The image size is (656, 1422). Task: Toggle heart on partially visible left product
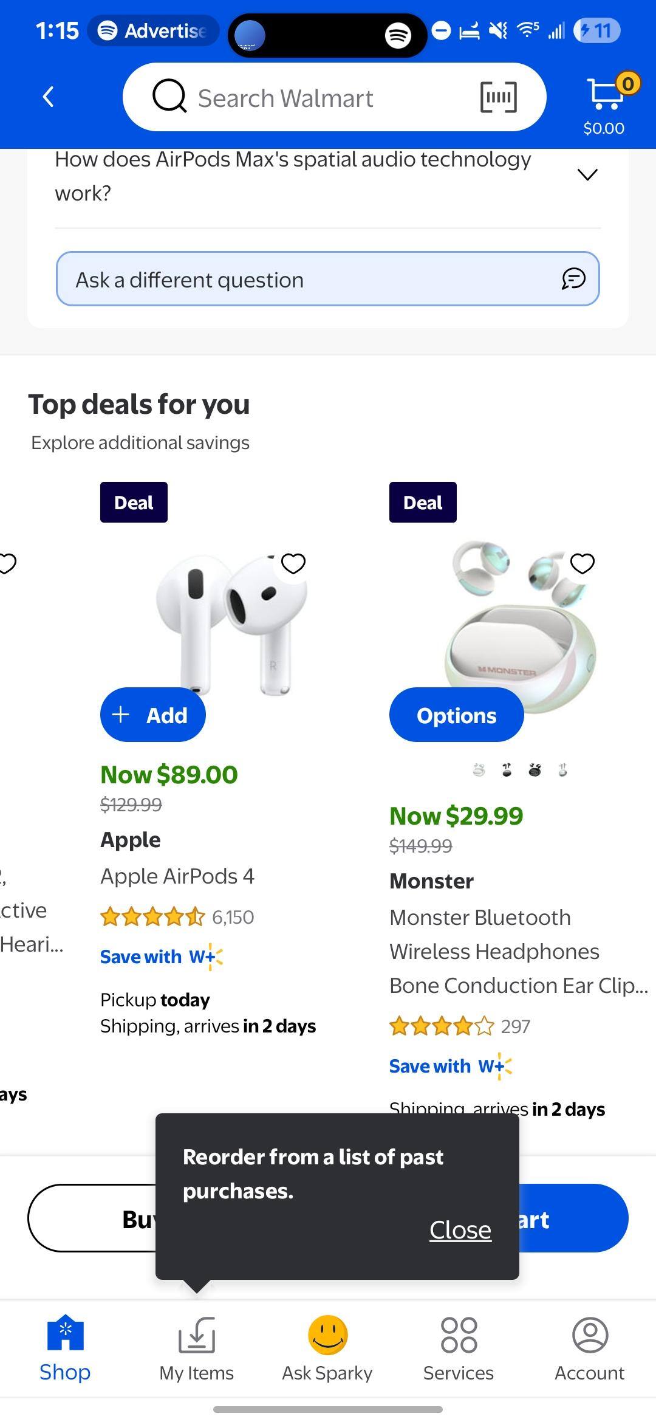(x=7, y=564)
